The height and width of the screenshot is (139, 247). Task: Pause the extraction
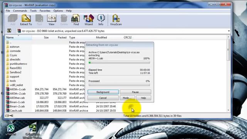(135, 92)
